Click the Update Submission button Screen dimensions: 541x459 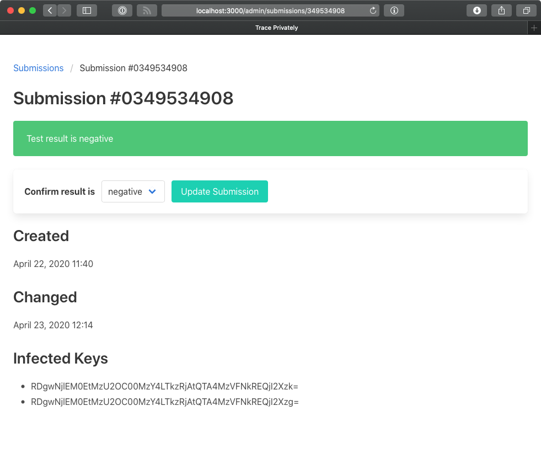click(219, 191)
